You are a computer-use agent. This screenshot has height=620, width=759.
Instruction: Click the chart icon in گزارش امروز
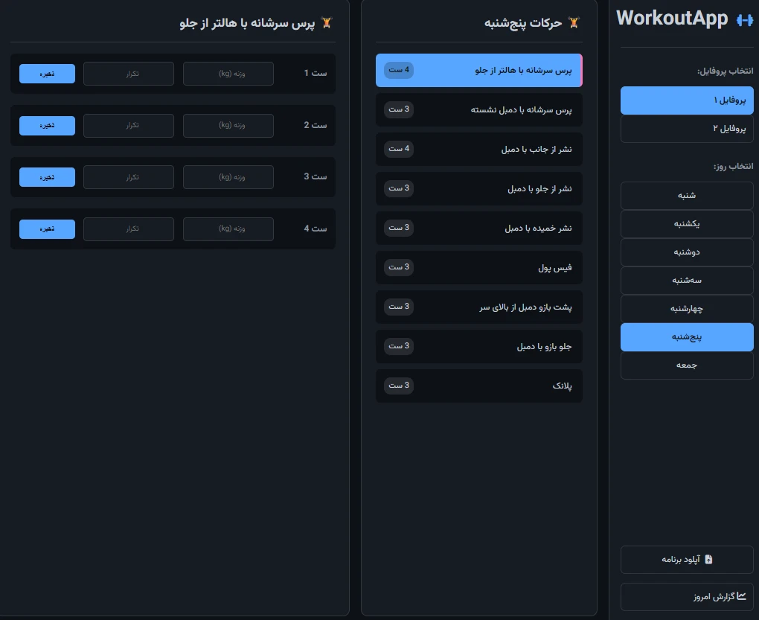(741, 596)
